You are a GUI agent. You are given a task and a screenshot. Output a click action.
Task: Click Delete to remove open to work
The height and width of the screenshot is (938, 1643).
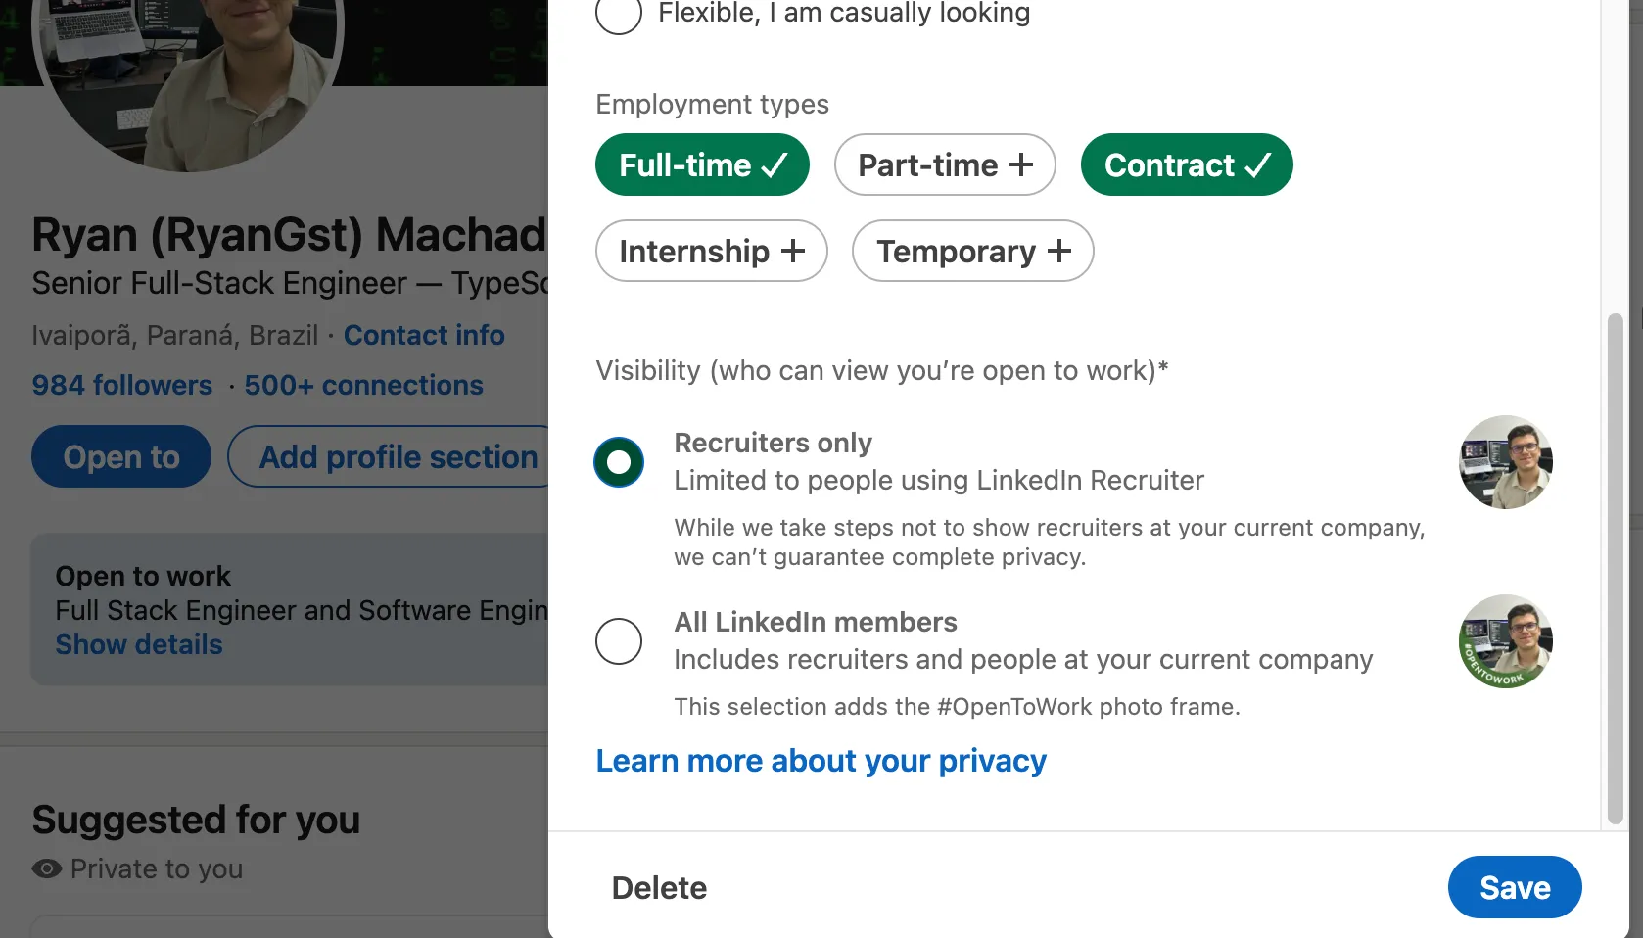658,887
